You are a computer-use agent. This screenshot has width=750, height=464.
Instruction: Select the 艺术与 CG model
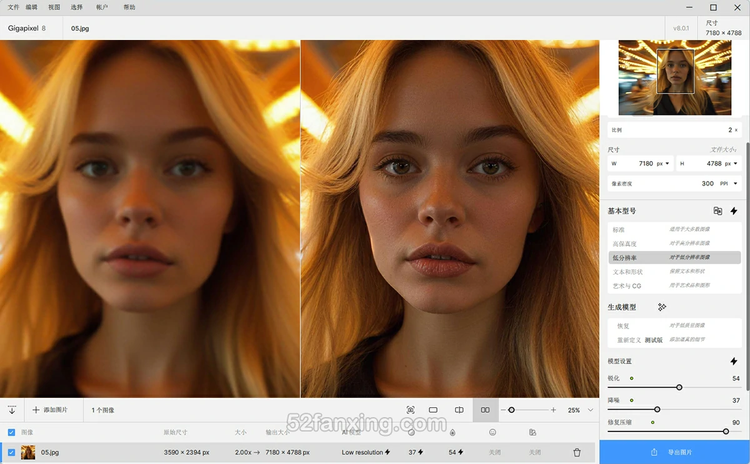click(674, 285)
